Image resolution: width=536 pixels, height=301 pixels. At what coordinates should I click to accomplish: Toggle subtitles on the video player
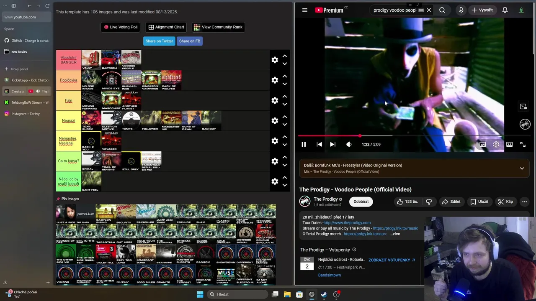pos(482,144)
